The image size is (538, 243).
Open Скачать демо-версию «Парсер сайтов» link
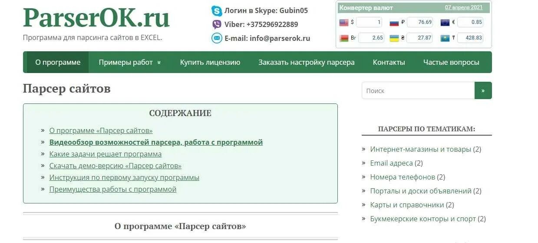pos(116,166)
